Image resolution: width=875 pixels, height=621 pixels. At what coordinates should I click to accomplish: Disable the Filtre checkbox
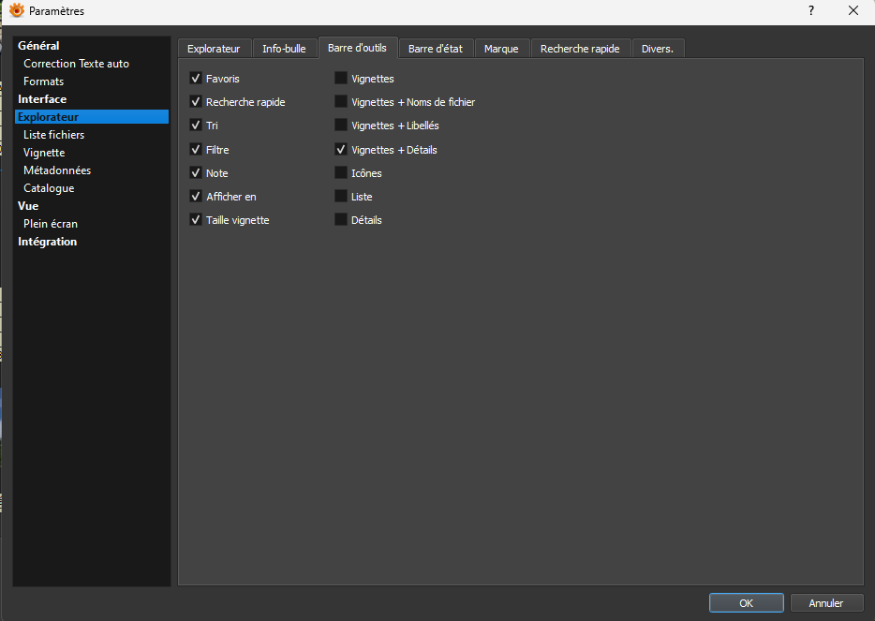(x=195, y=149)
